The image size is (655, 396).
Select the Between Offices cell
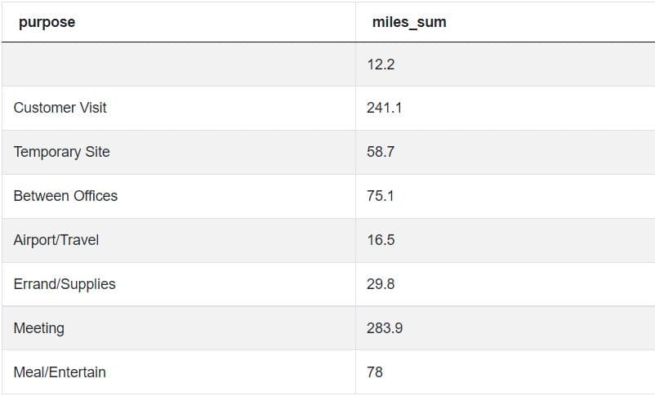(x=65, y=196)
